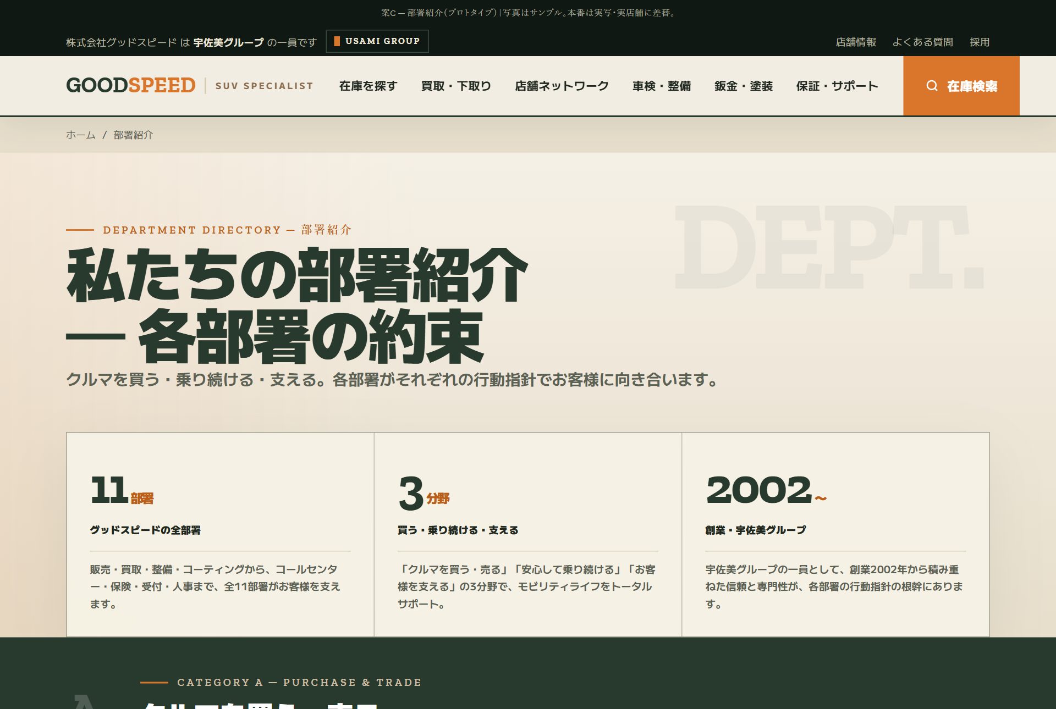Click SUV SPECIALIST tagline

(265, 86)
